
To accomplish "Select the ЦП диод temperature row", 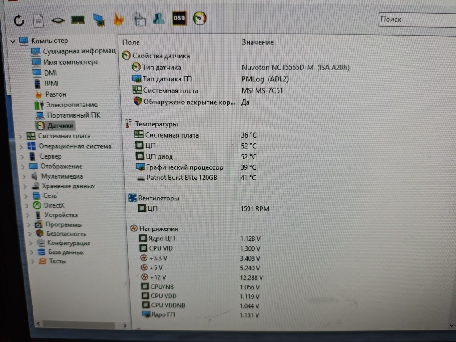I will click(x=196, y=156).
